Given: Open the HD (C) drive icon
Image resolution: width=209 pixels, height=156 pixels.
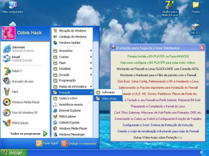Looking at the screenshot, I should [x=195, y=29].
